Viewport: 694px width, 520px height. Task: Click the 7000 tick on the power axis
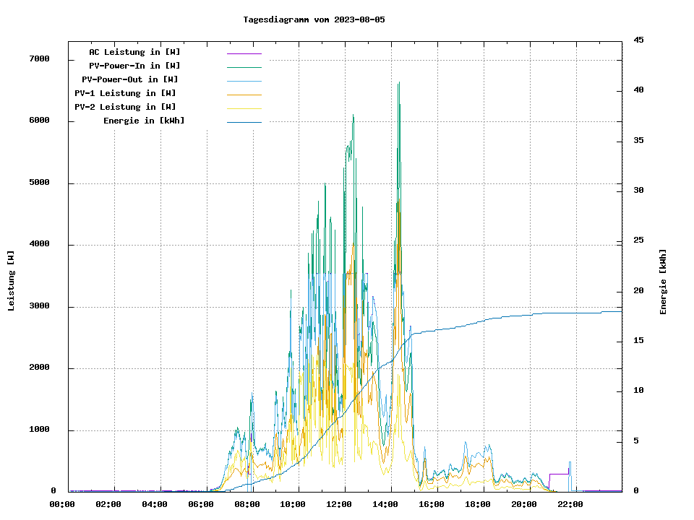(39, 59)
